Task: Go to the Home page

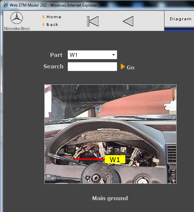Action: pyautogui.click(x=54, y=17)
